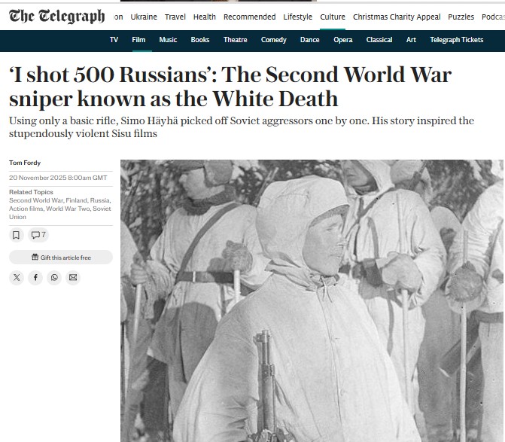This screenshot has height=442, width=505.
Task: Open the World War Two topic link
Action: 68,209
